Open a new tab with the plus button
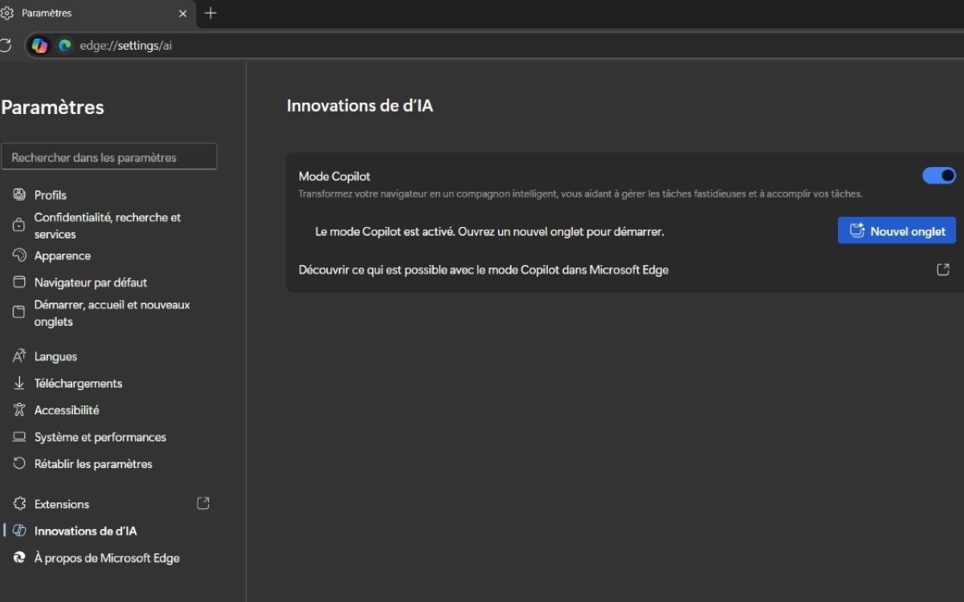The height and width of the screenshot is (602, 964). tap(210, 14)
